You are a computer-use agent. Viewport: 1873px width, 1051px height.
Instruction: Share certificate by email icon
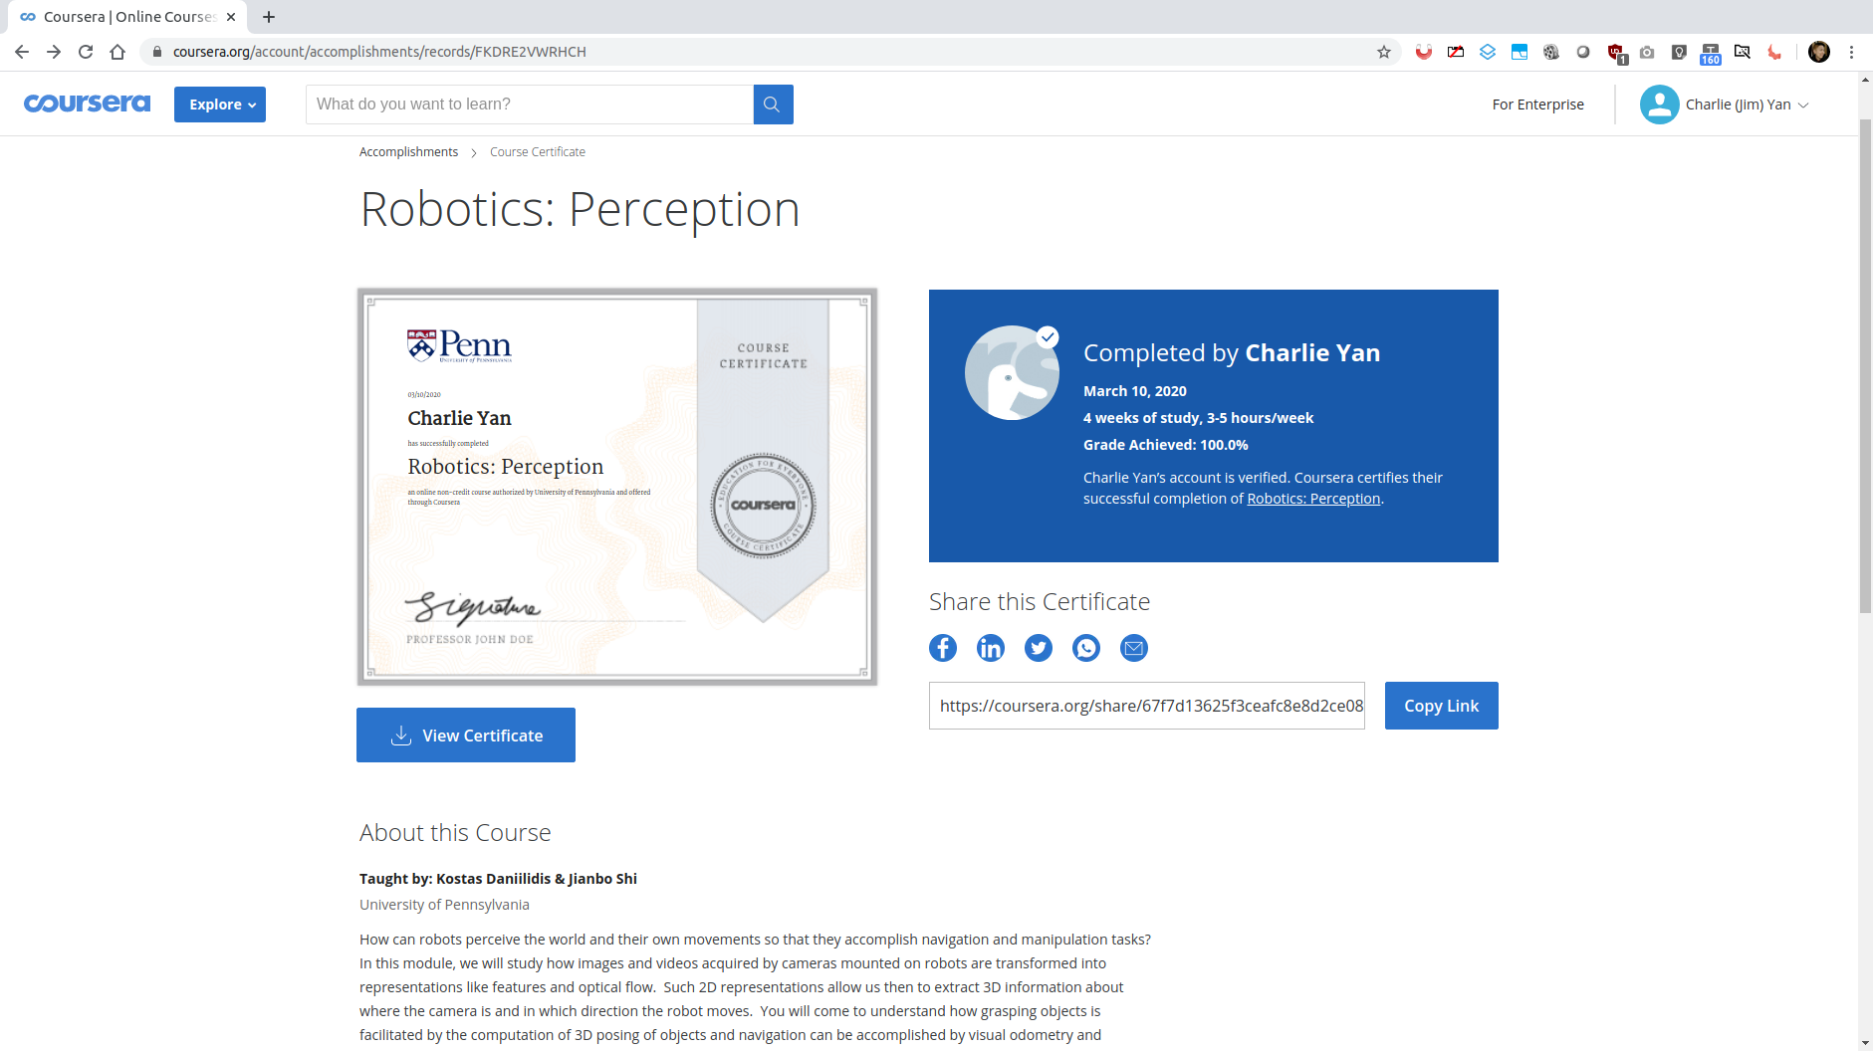(1133, 648)
